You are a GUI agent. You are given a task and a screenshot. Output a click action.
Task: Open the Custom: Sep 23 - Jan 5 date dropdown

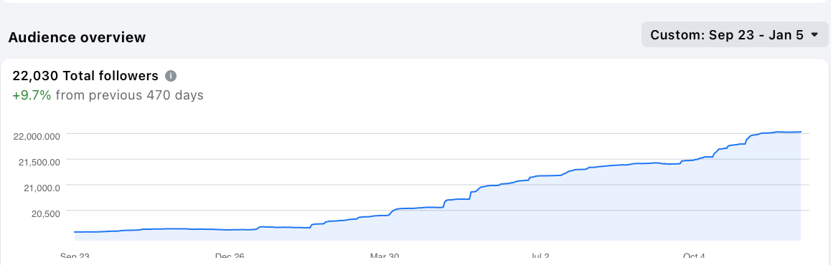point(735,35)
